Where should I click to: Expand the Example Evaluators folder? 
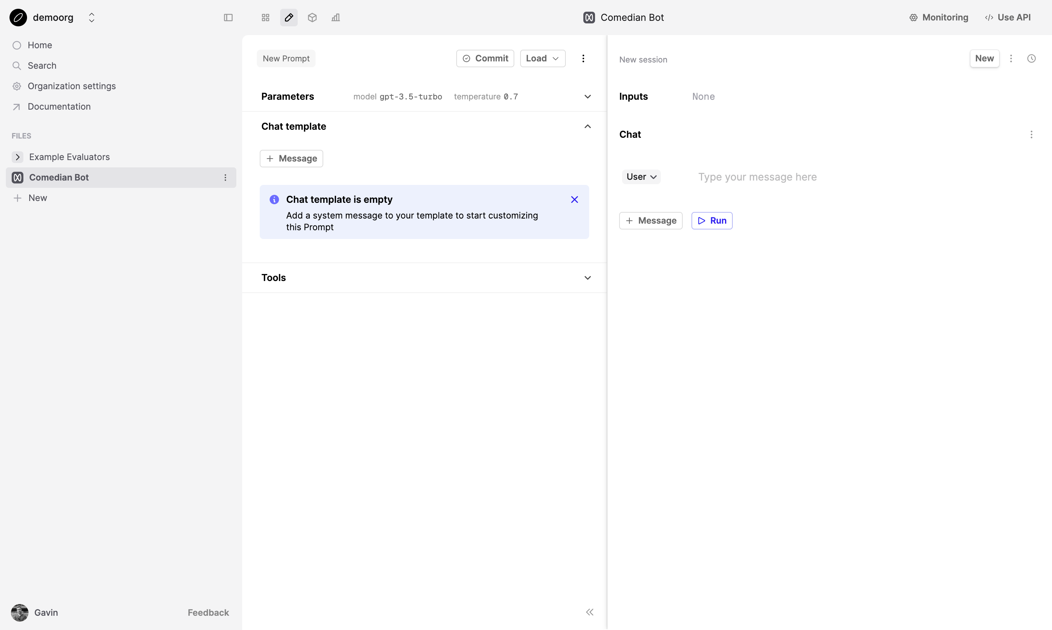point(18,157)
